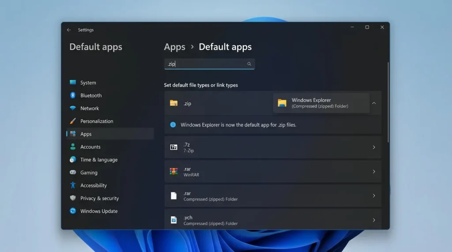Open Accounts settings

point(110,147)
